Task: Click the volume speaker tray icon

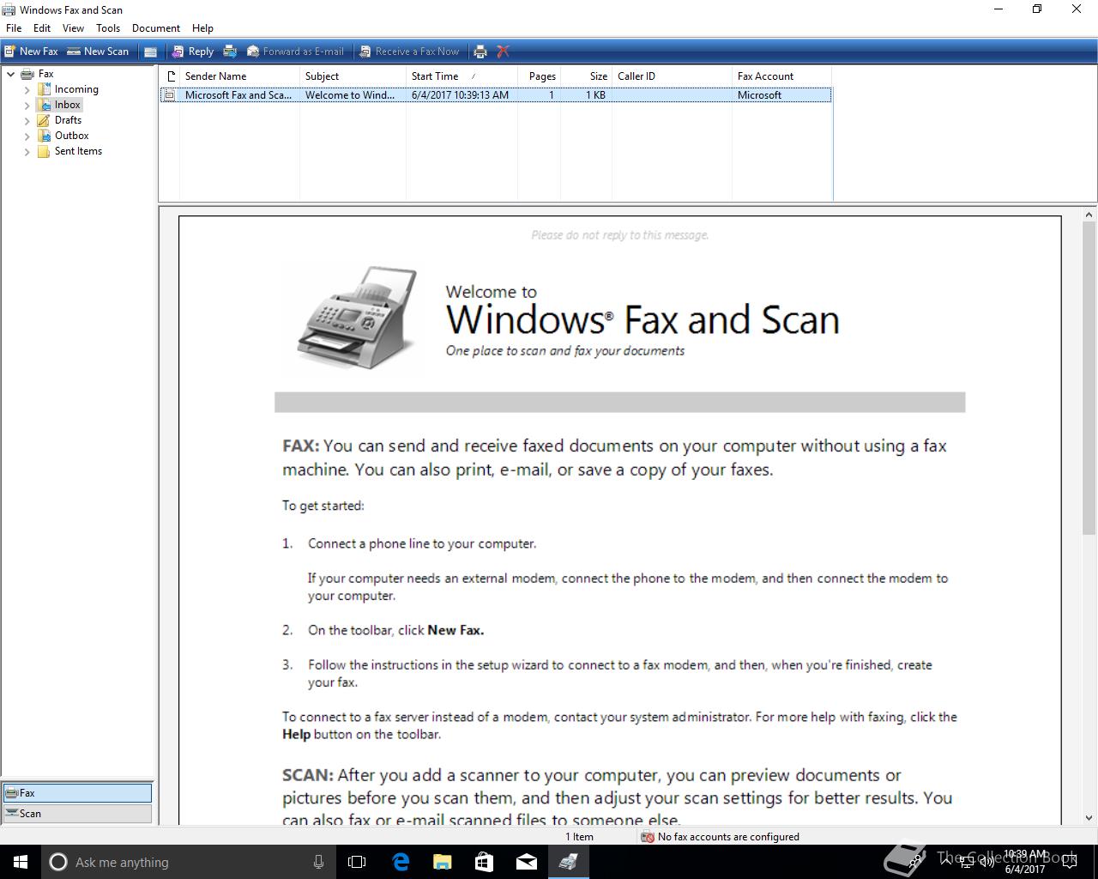Action: 987,862
